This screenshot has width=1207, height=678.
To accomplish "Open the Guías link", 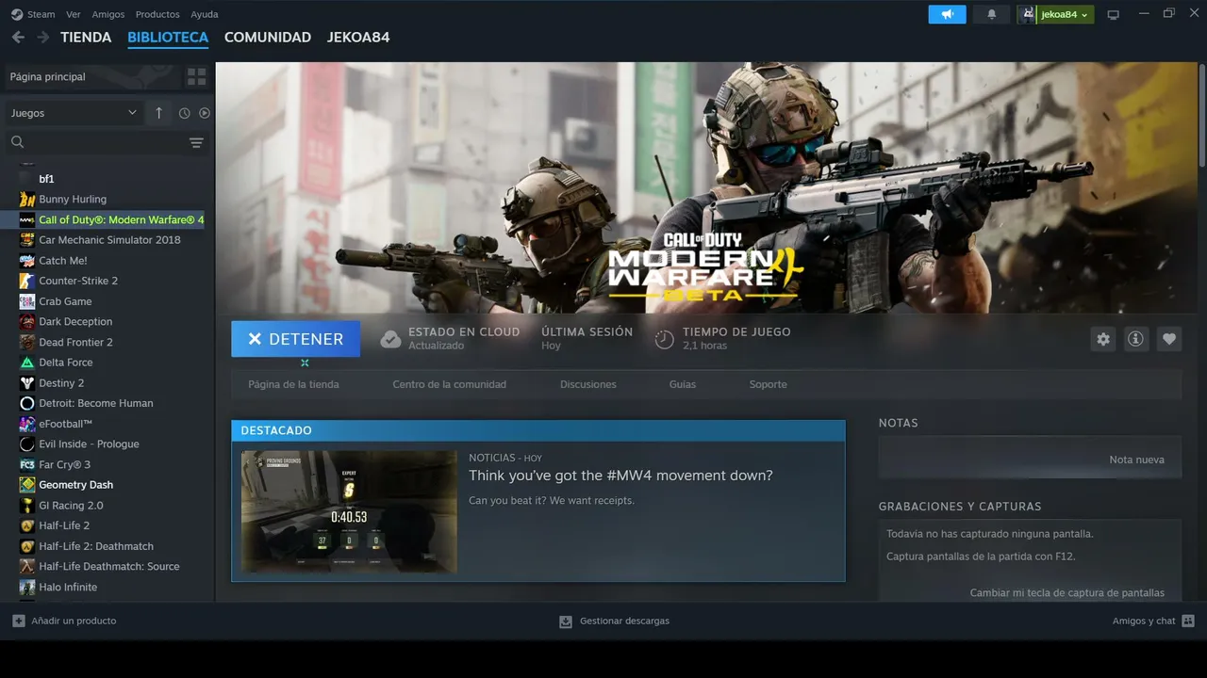I will coord(683,384).
